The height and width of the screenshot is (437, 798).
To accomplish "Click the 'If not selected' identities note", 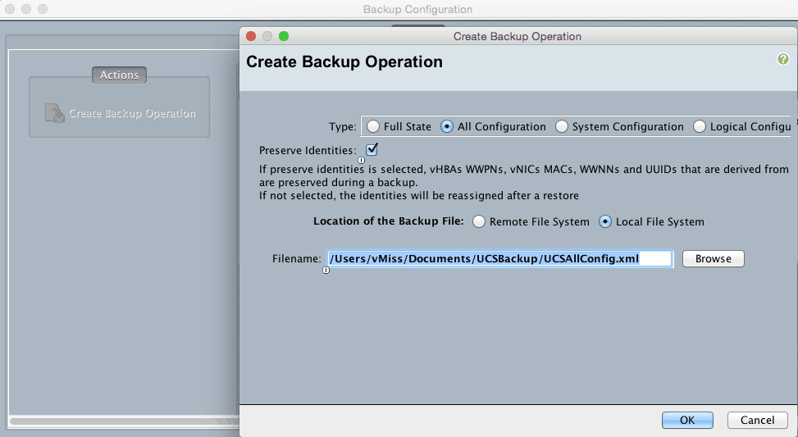I will coord(419,196).
